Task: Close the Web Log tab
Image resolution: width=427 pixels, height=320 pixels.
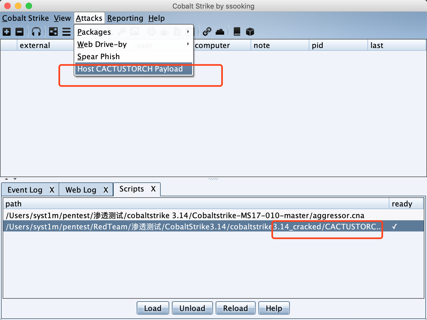Action: click(106, 190)
